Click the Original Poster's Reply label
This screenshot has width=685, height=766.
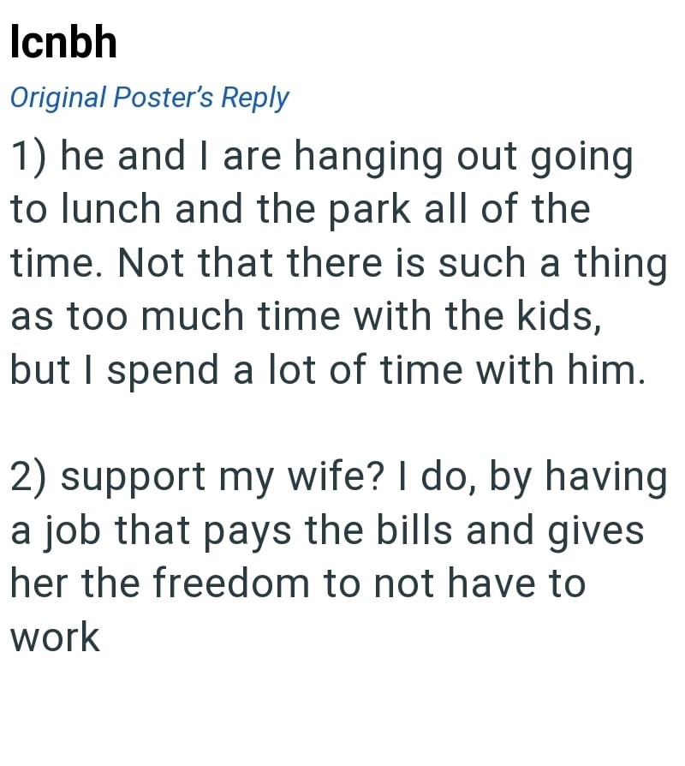point(149,98)
